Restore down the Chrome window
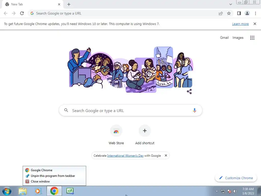The image size is (261, 196). (x=246, y=2)
